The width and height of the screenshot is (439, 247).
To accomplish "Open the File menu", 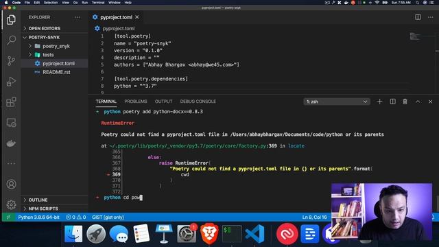I will point(27,3).
